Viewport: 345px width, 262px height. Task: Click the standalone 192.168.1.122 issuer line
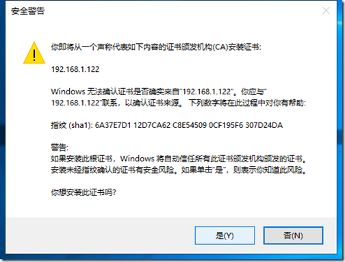[x=75, y=69]
